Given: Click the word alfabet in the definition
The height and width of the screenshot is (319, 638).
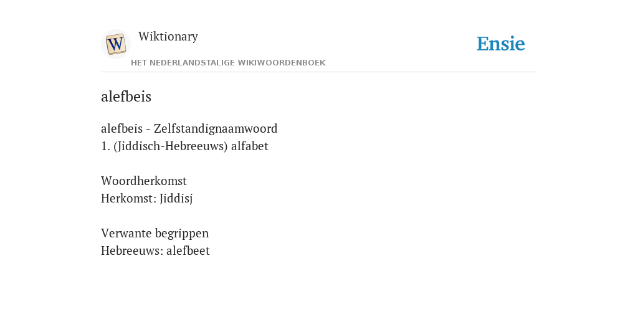Looking at the screenshot, I should coord(250,146).
